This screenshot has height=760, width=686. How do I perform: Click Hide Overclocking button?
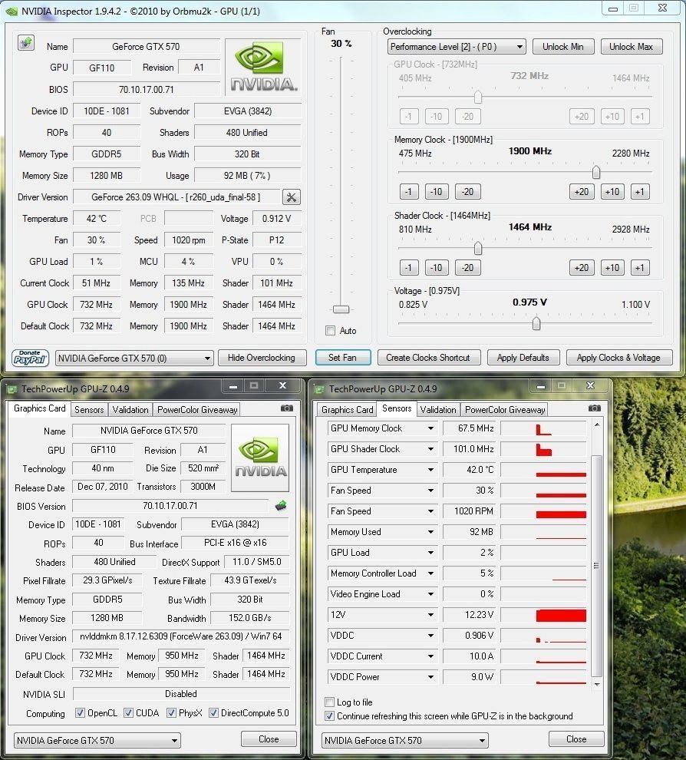tap(262, 358)
